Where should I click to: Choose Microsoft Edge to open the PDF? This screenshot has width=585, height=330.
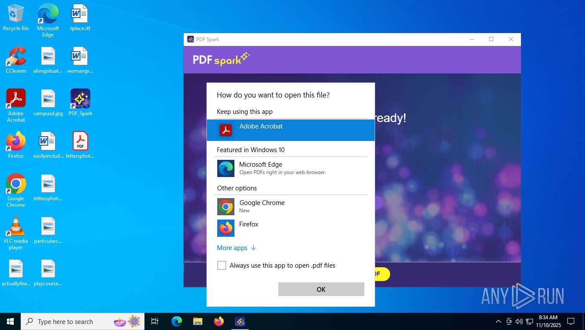pos(291,168)
